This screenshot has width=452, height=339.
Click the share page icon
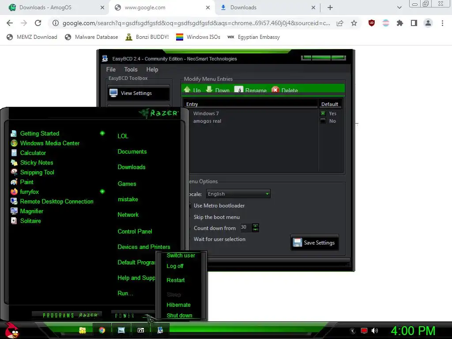tap(340, 23)
